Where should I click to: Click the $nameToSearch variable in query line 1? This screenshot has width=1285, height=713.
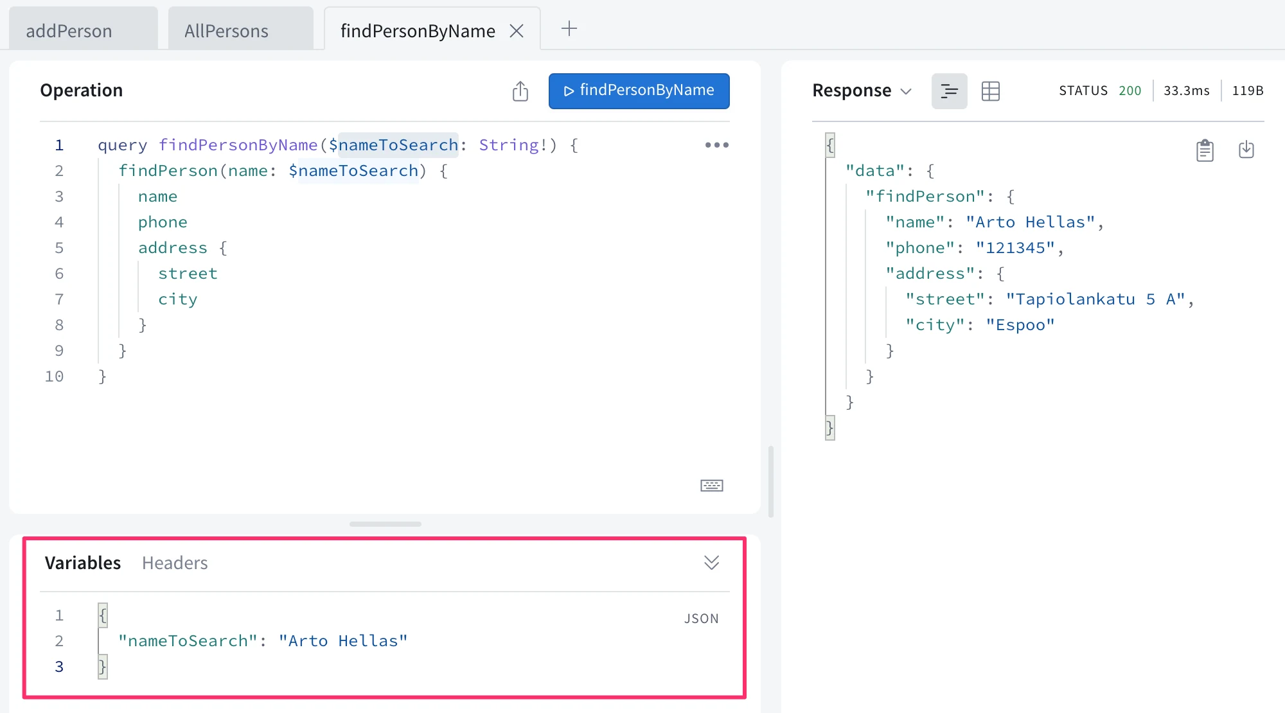coord(393,145)
